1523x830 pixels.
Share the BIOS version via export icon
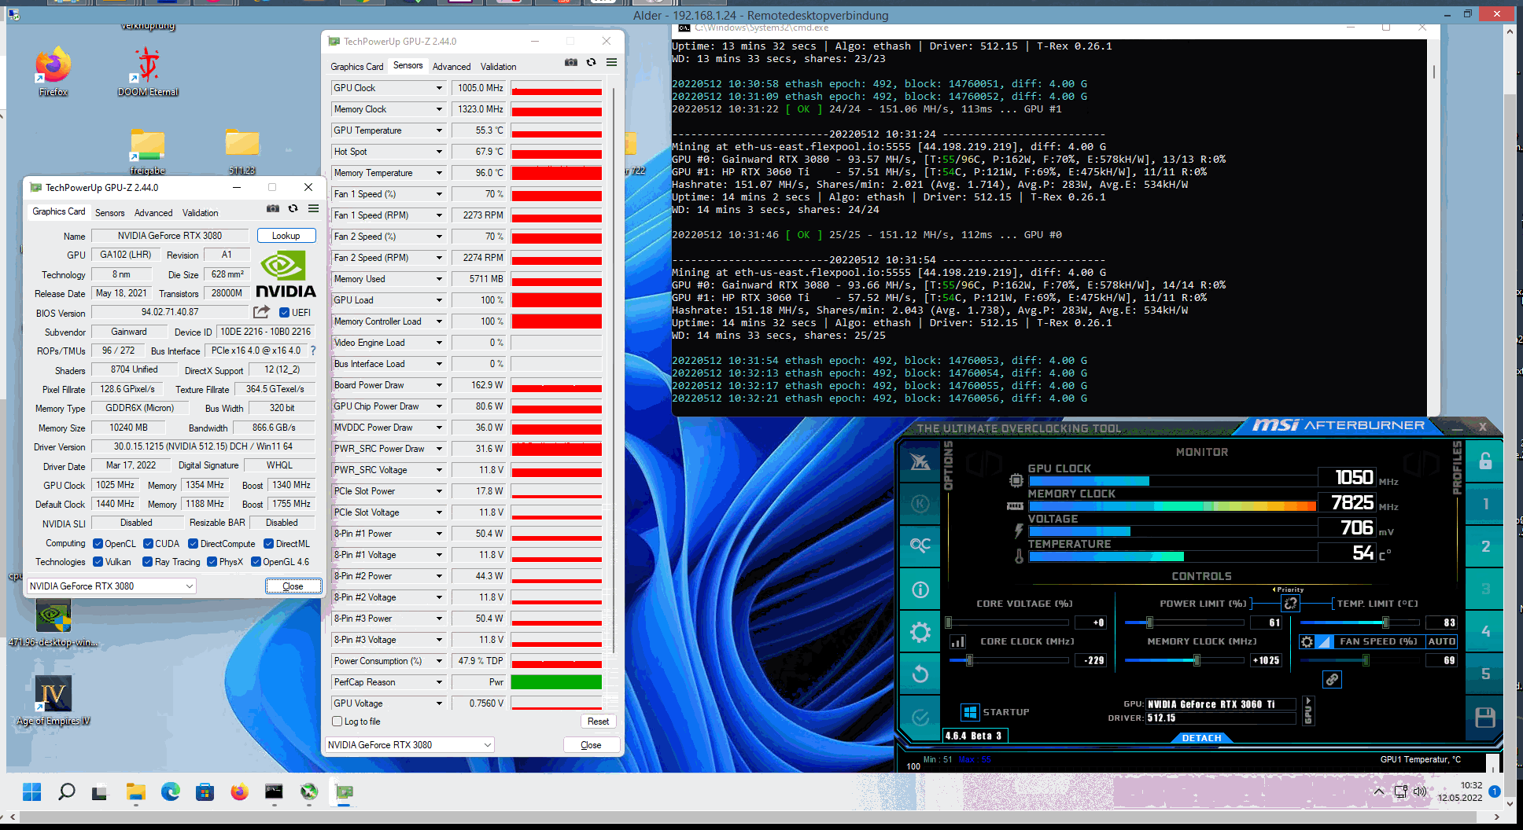pyautogui.click(x=262, y=312)
